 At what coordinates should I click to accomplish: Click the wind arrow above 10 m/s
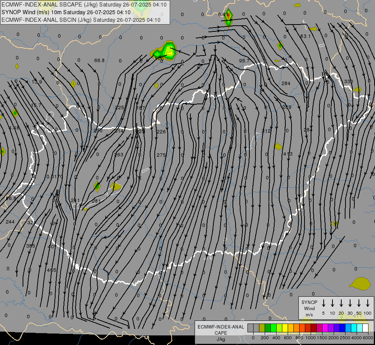click(x=332, y=303)
